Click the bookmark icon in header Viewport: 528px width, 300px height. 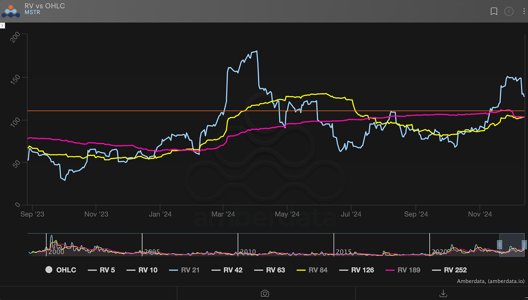point(494,12)
